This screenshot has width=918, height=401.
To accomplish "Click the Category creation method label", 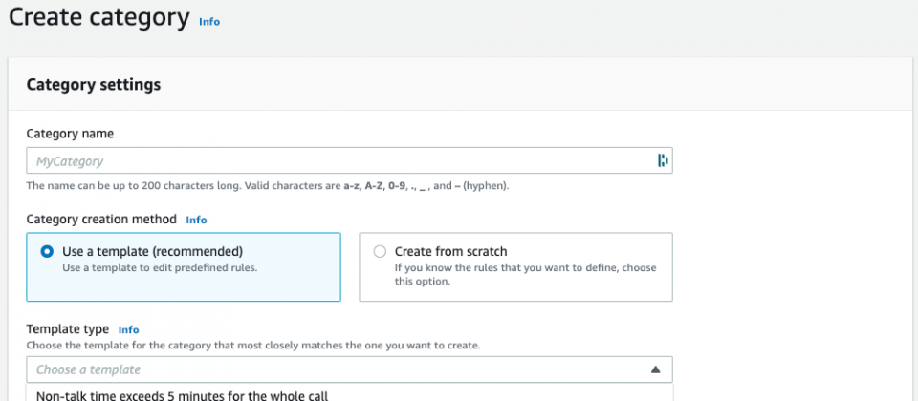I will [x=101, y=220].
